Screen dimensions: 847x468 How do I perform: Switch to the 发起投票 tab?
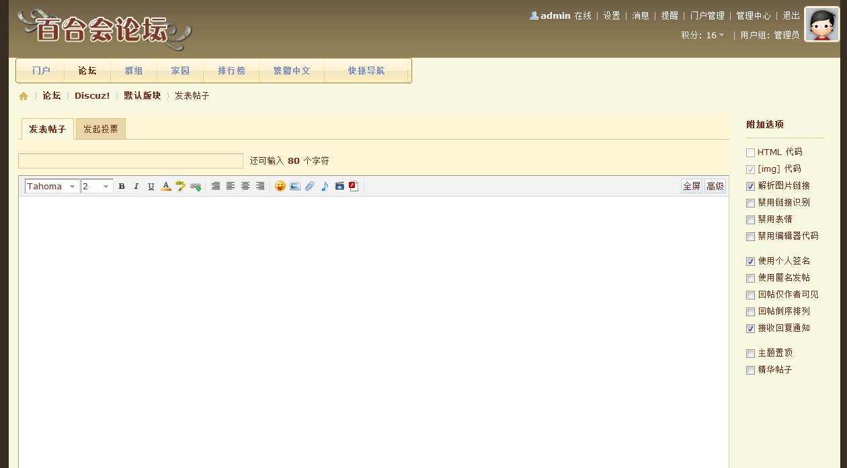[101, 129]
